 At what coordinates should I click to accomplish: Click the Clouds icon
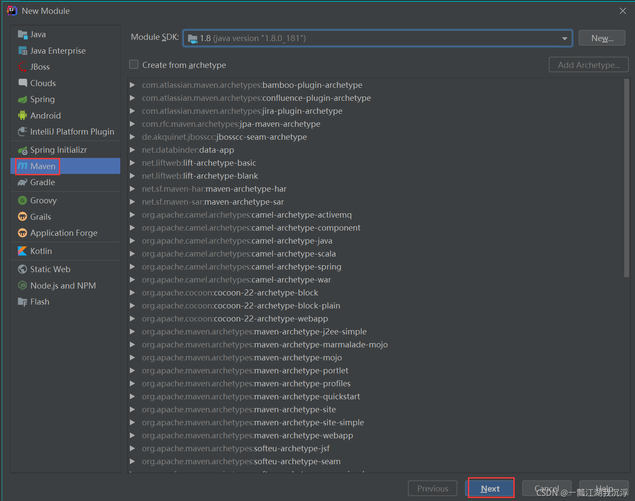(23, 83)
